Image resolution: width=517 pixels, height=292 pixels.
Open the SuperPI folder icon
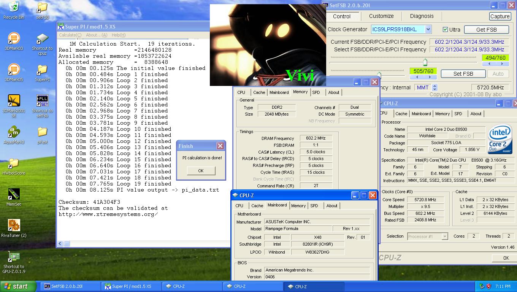click(x=42, y=70)
